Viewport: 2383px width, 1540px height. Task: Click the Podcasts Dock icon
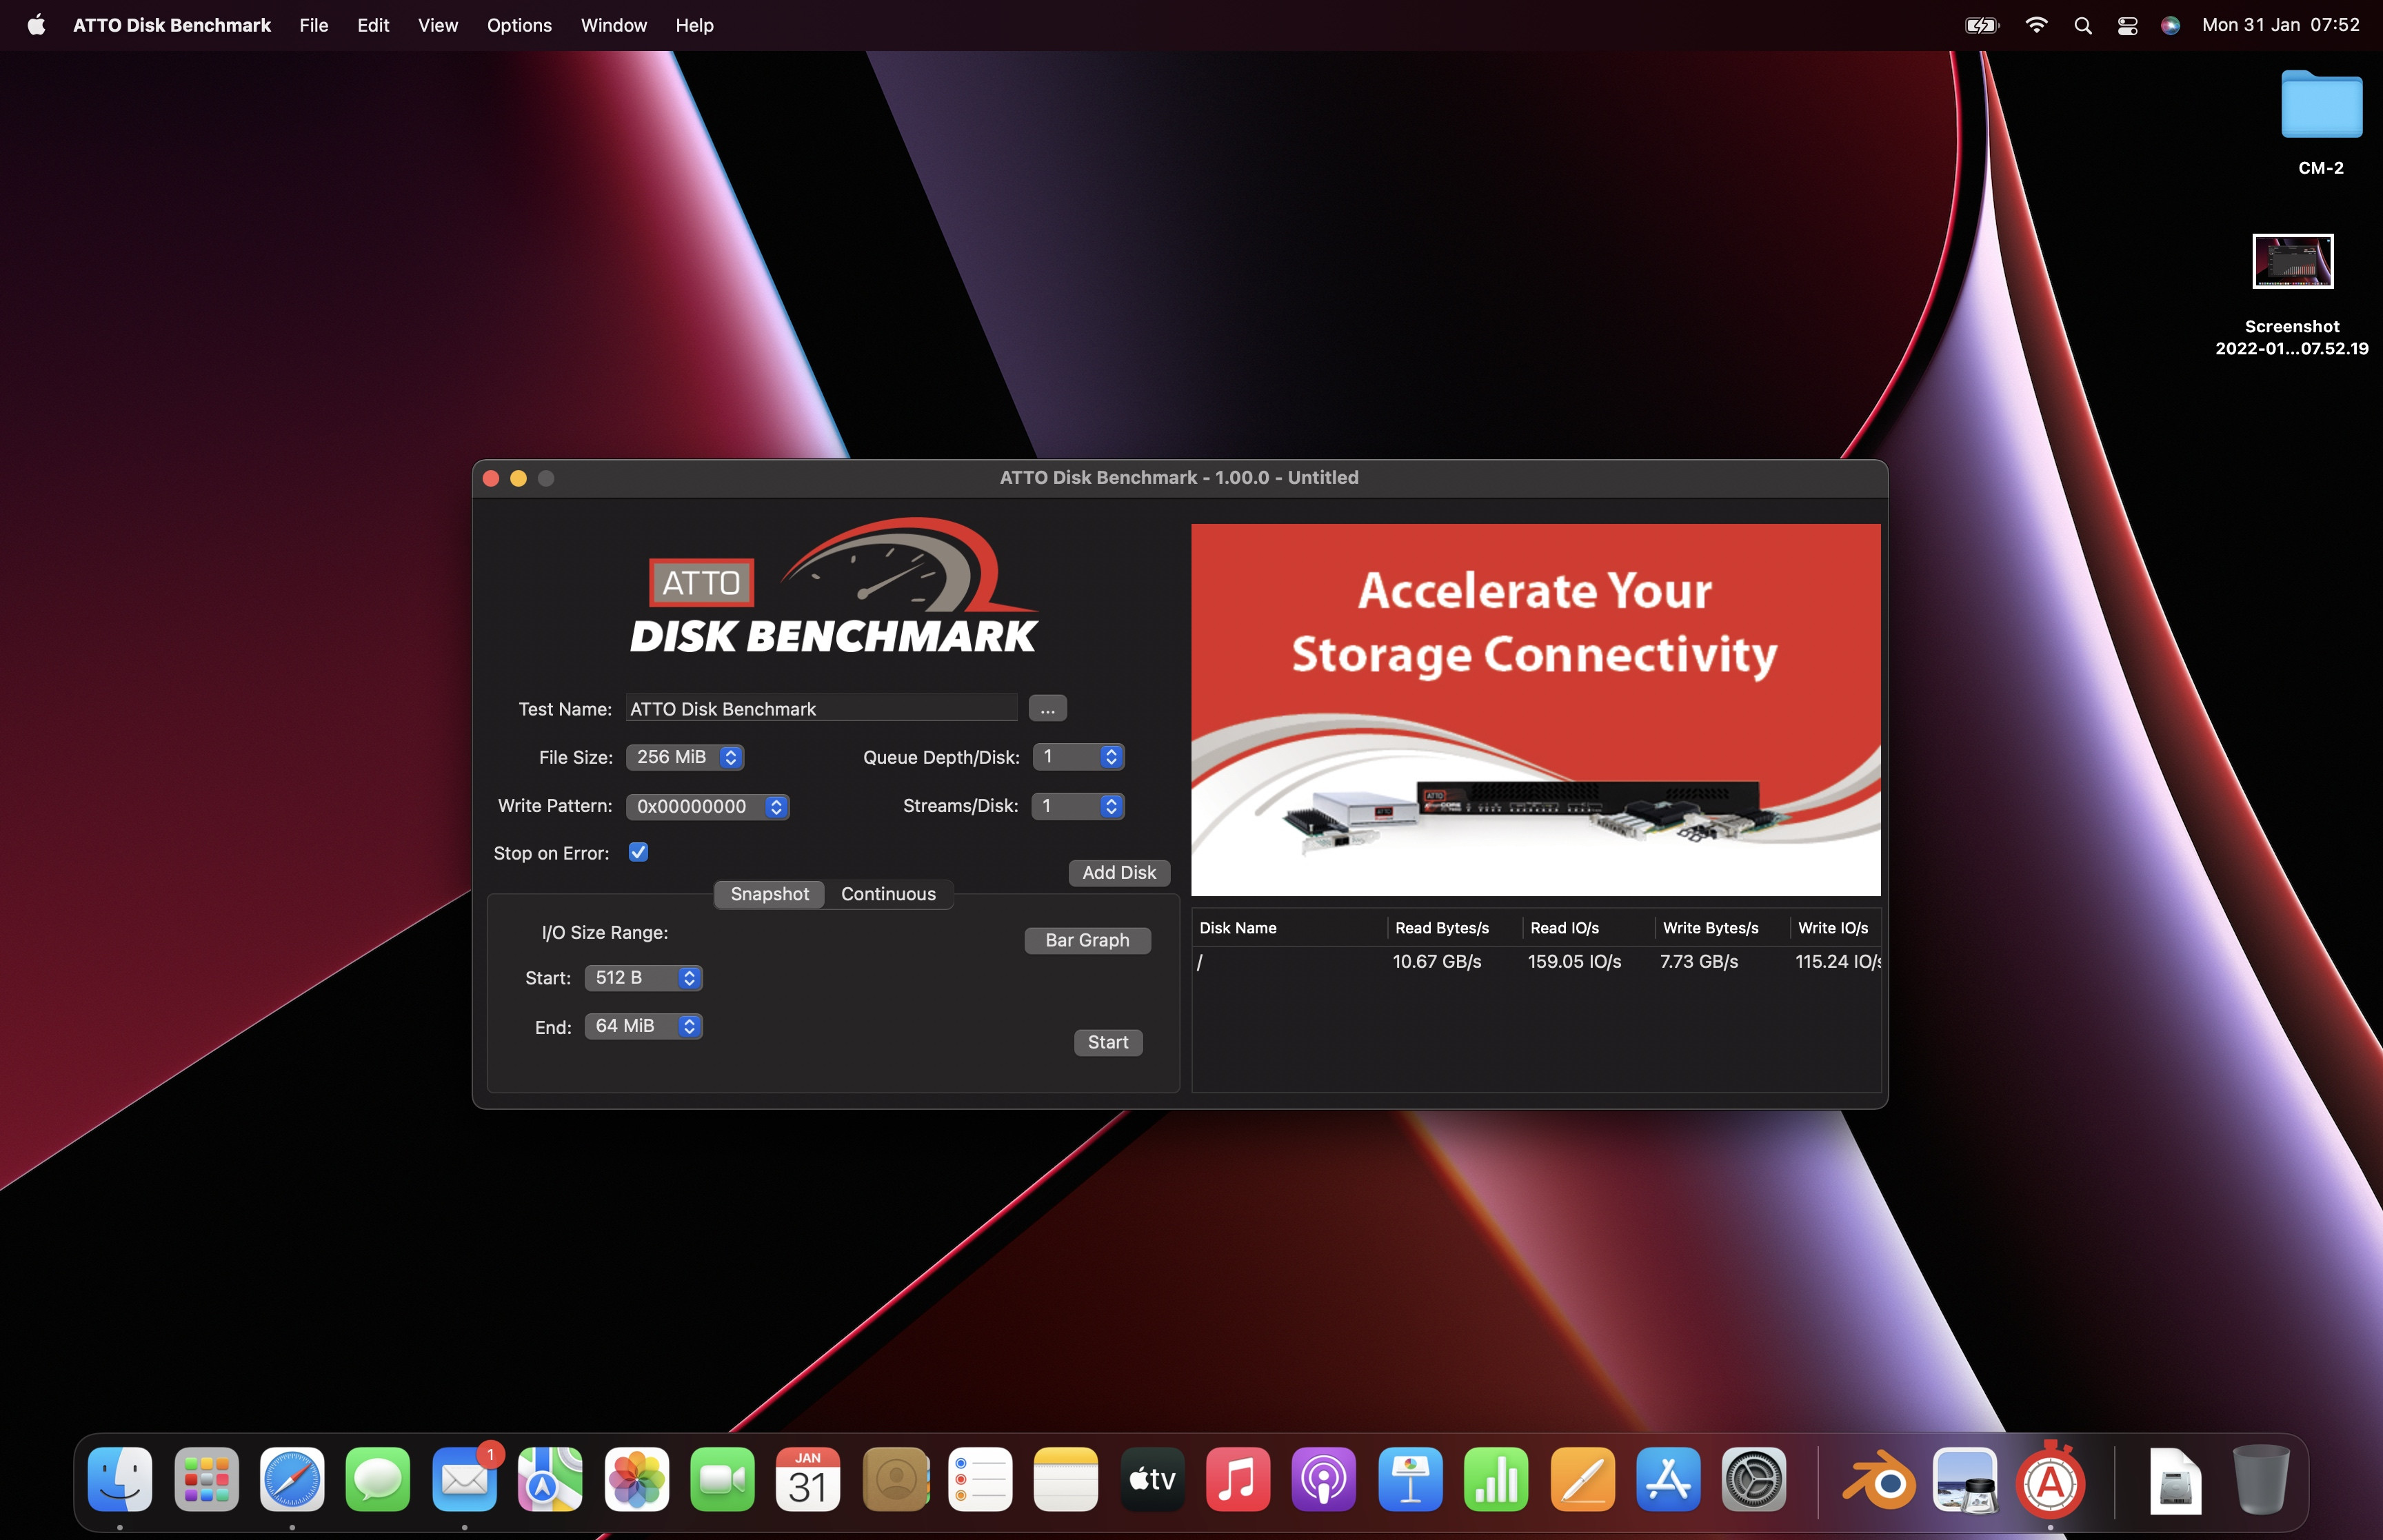click(x=1323, y=1480)
